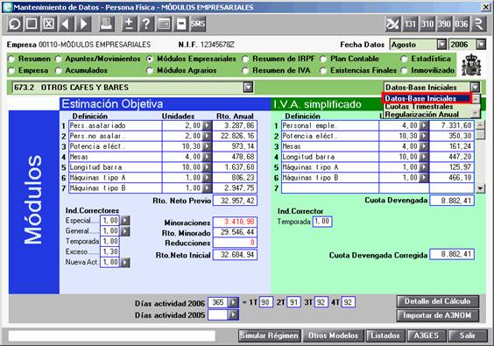494x346 pixels.
Task: Click the Spanish coat of arms icon
Action: [x=471, y=65]
